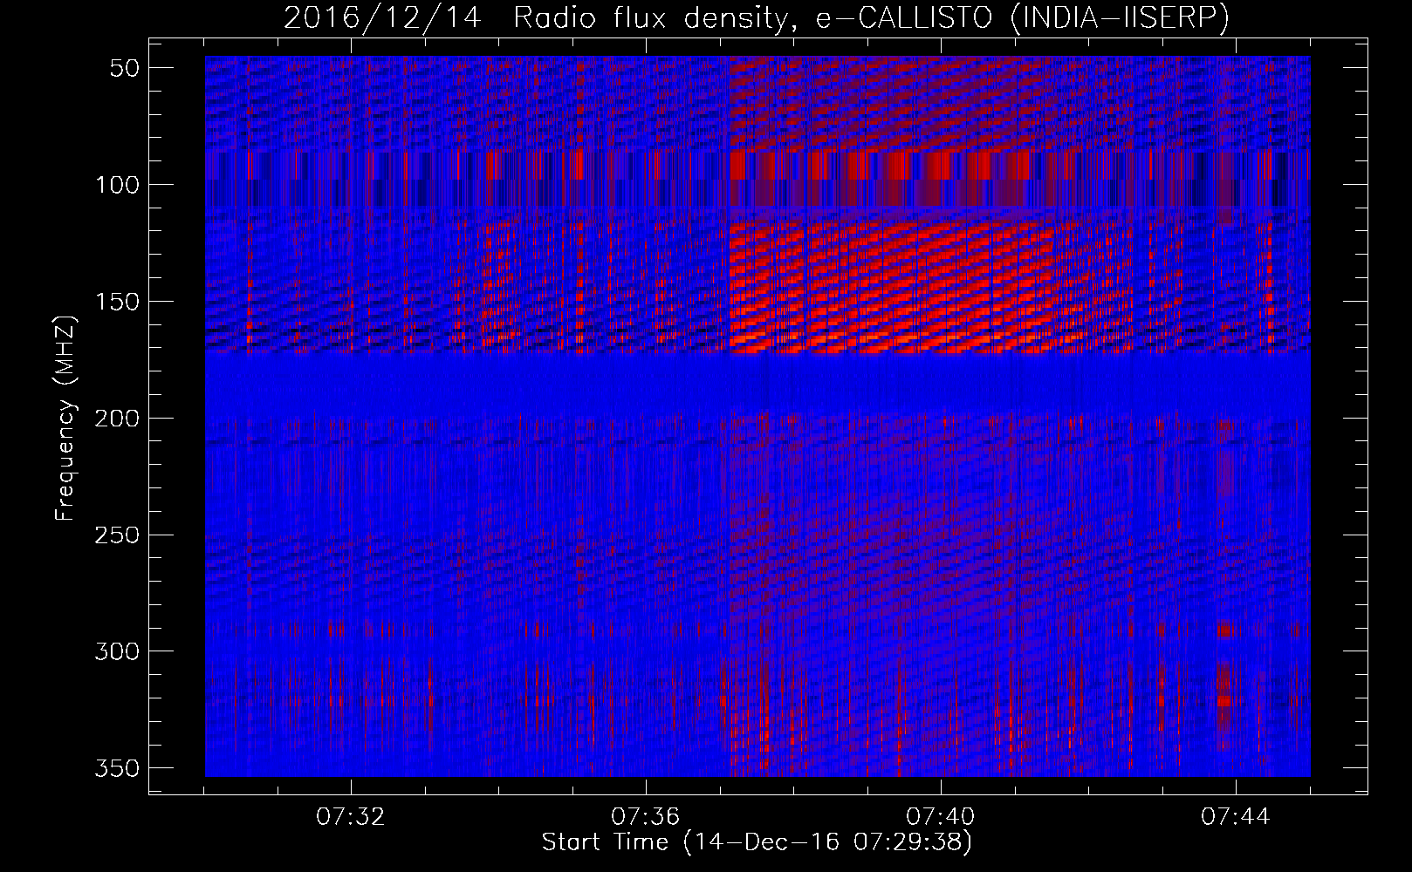
Task: Click the 07:36 time tick label
Action: (x=646, y=817)
